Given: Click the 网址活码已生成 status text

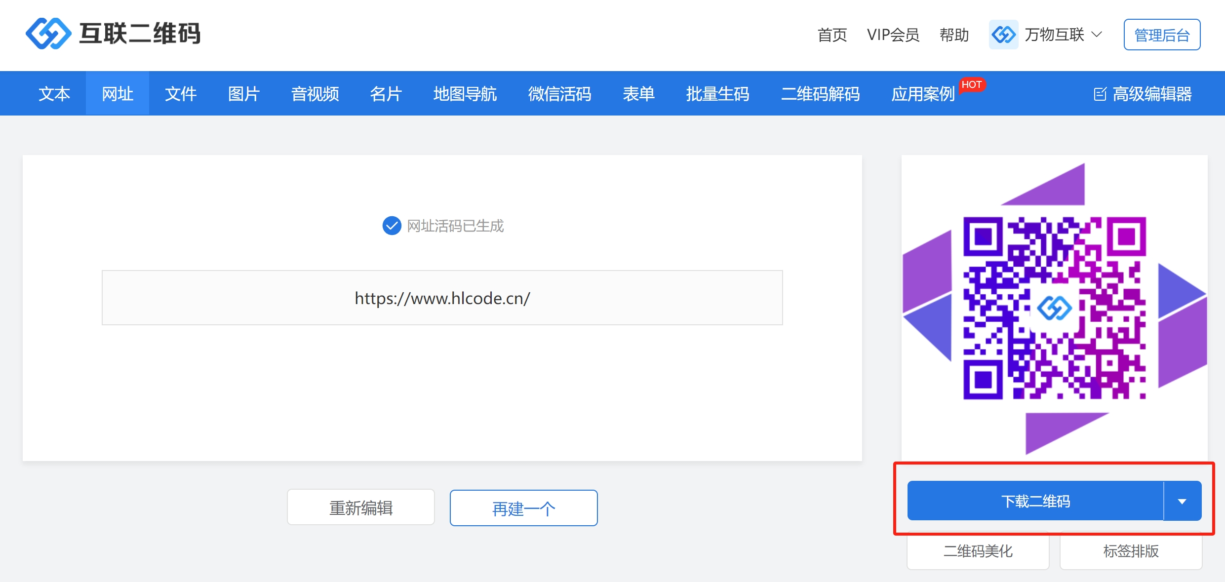Looking at the screenshot, I should [x=455, y=226].
